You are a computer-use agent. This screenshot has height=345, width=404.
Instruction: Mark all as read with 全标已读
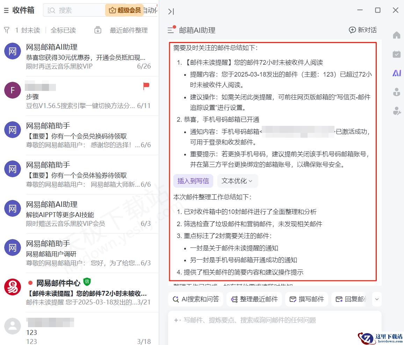(63, 30)
